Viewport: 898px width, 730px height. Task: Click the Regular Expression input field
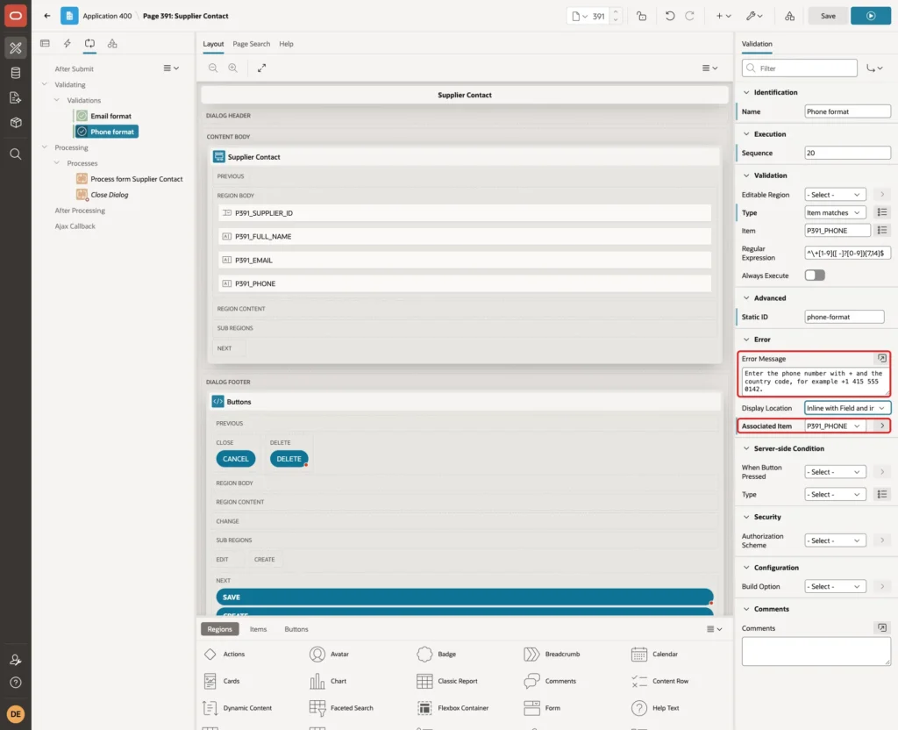click(847, 253)
